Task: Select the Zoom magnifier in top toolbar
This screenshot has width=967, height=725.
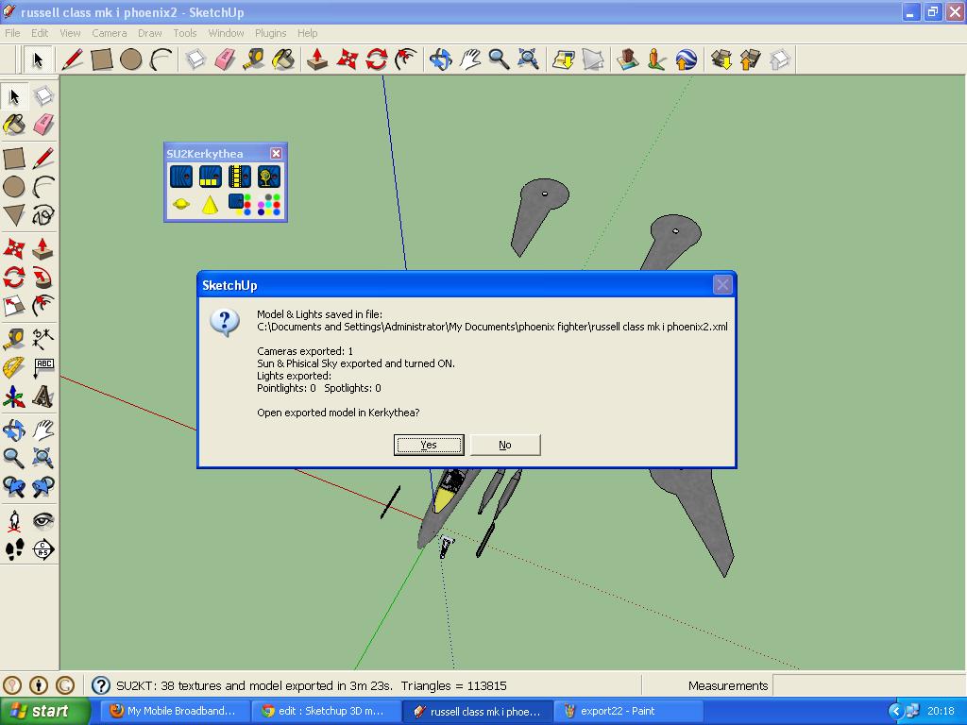Action: pos(499,59)
